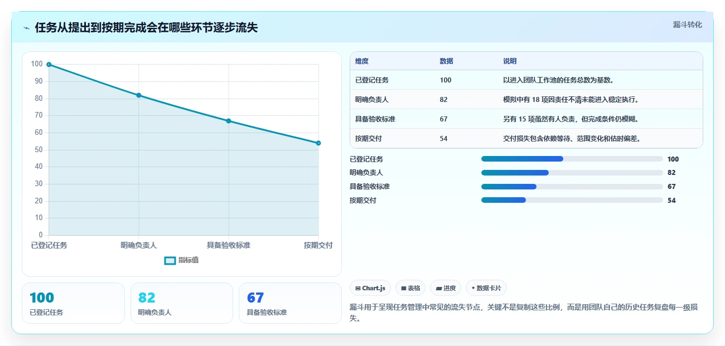This screenshot has width=725, height=346.
Task: Click the stat card showing 82 明确负责人
Action: pyautogui.click(x=182, y=303)
